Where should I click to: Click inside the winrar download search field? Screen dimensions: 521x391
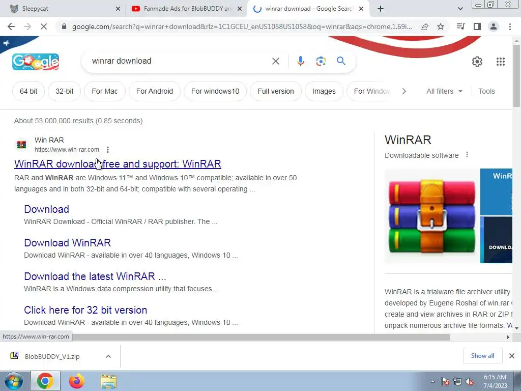click(x=180, y=61)
